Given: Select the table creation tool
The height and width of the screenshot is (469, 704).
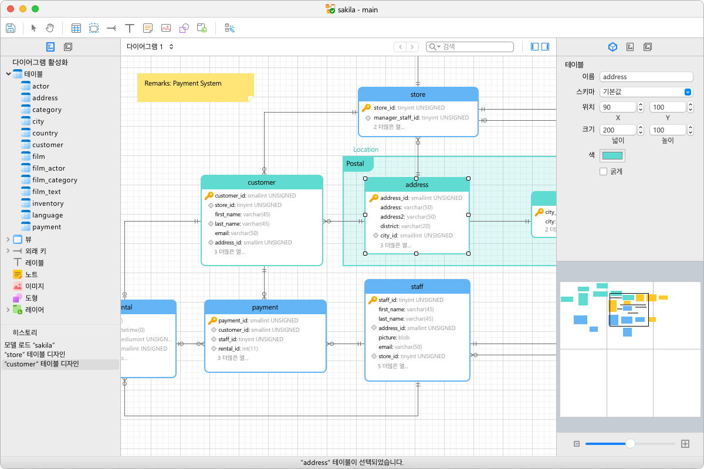Looking at the screenshot, I should coord(76,28).
